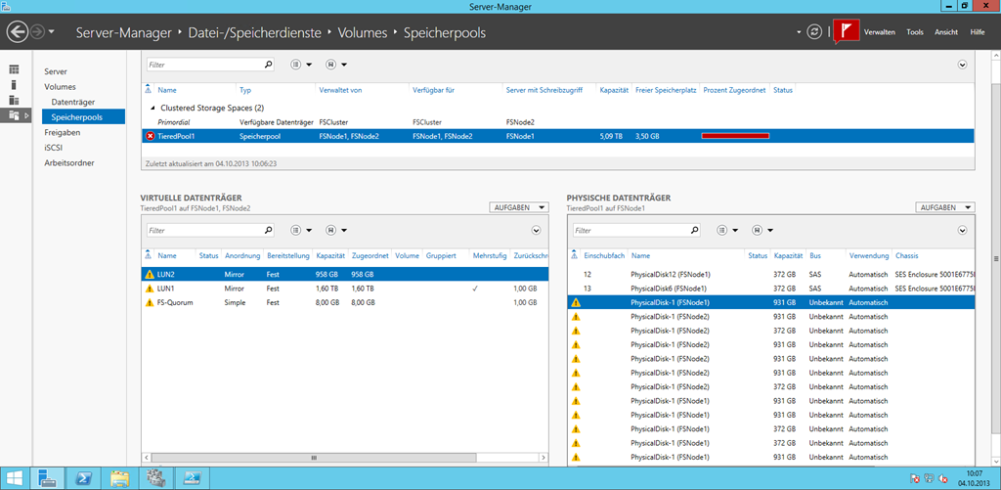Click the warning icon beside FS-Quorum
The image size is (1001, 490).
point(150,302)
